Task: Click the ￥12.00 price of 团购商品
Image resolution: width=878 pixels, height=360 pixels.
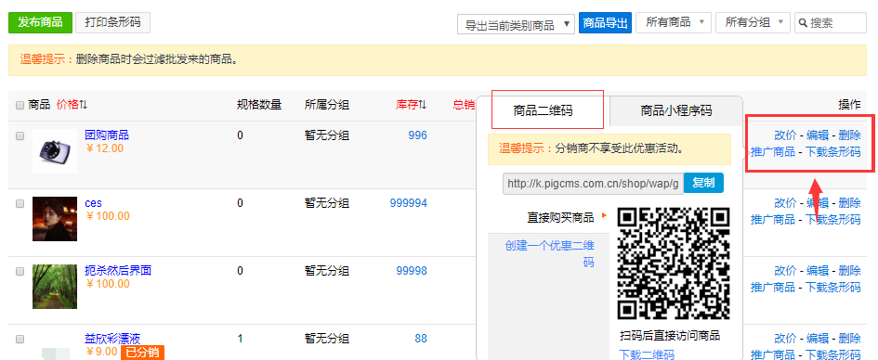Action: [105, 148]
